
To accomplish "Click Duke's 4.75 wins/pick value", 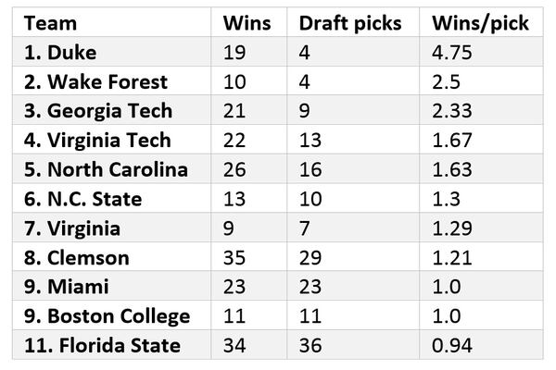I will (x=454, y=53).
